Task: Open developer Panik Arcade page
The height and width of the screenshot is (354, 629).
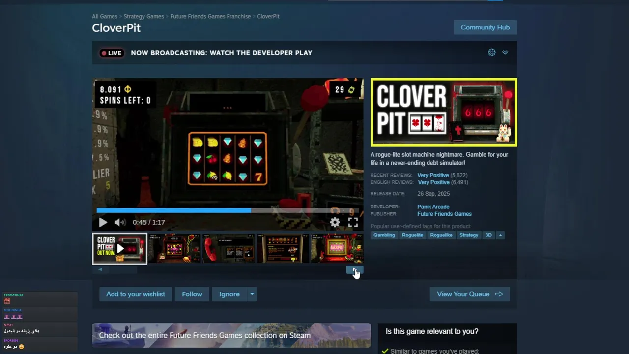Action: pos(433,207)
